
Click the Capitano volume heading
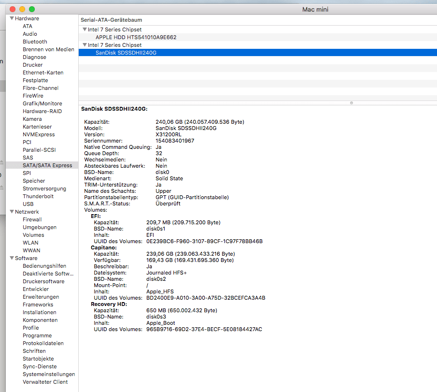104,247
